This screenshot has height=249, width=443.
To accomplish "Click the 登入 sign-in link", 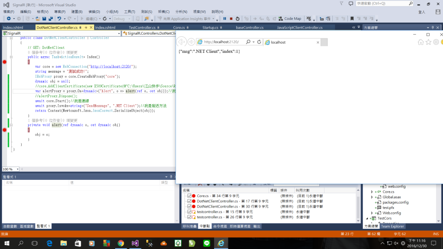I will point(421,12).
